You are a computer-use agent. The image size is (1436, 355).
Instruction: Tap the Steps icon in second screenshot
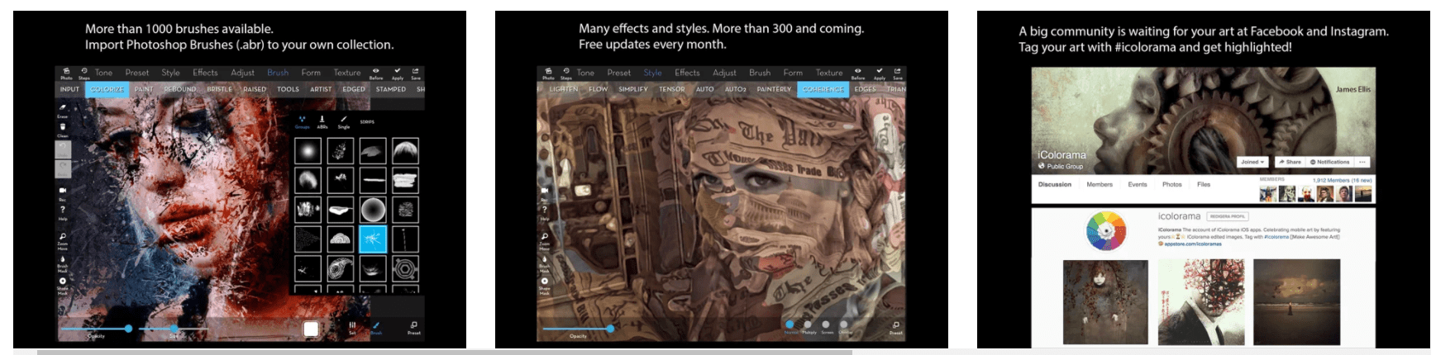pos(566,73)
